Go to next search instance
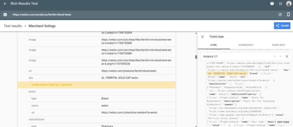Image resolution: width=293 pixels, height=127 pixels. tap(281, 56)
